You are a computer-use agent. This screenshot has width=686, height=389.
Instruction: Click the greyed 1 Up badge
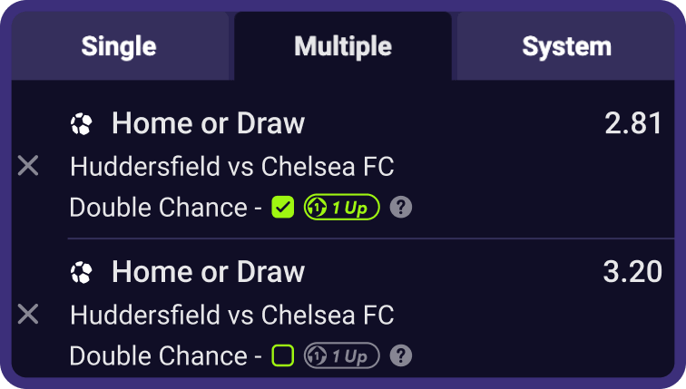click(x=342, y=355)
